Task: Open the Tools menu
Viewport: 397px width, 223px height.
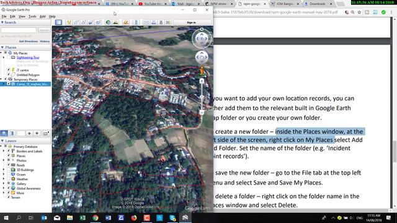Action: coord(32,17)
